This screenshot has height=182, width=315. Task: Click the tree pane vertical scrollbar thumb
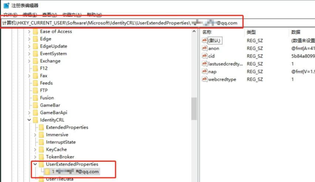[194, 109]
